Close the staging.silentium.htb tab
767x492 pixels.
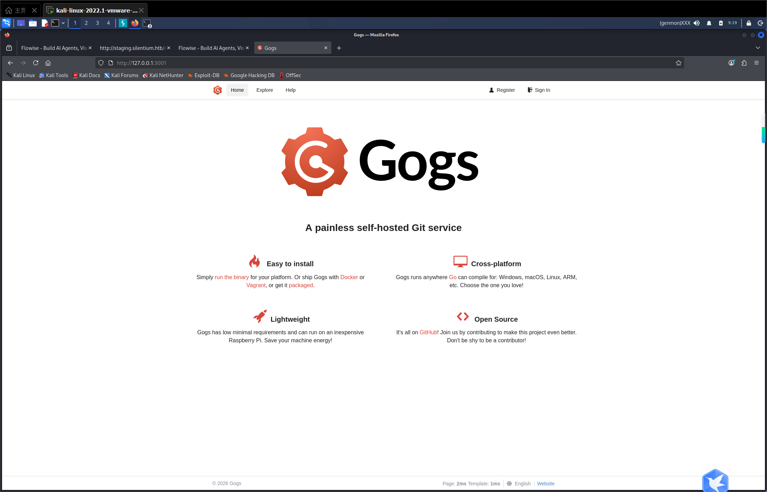tap(169, 48)
